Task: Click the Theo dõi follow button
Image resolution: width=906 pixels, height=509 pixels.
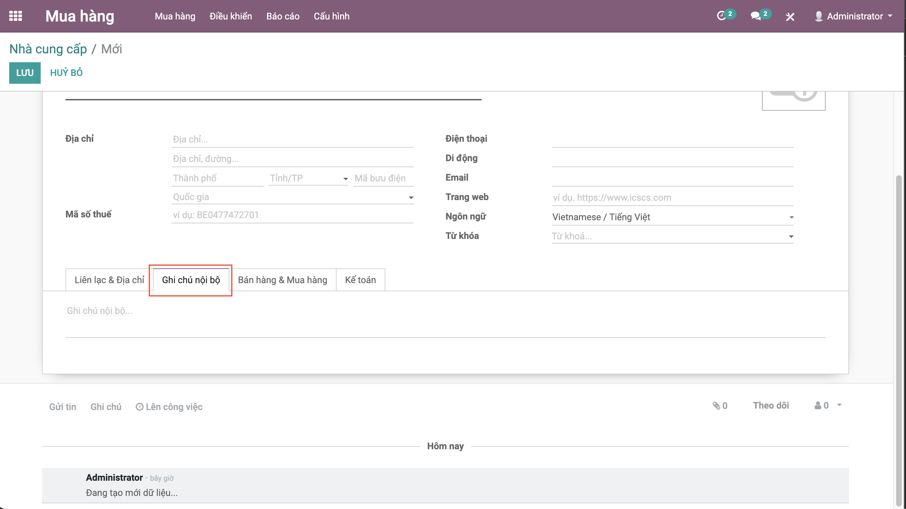Action: point(771,406)
